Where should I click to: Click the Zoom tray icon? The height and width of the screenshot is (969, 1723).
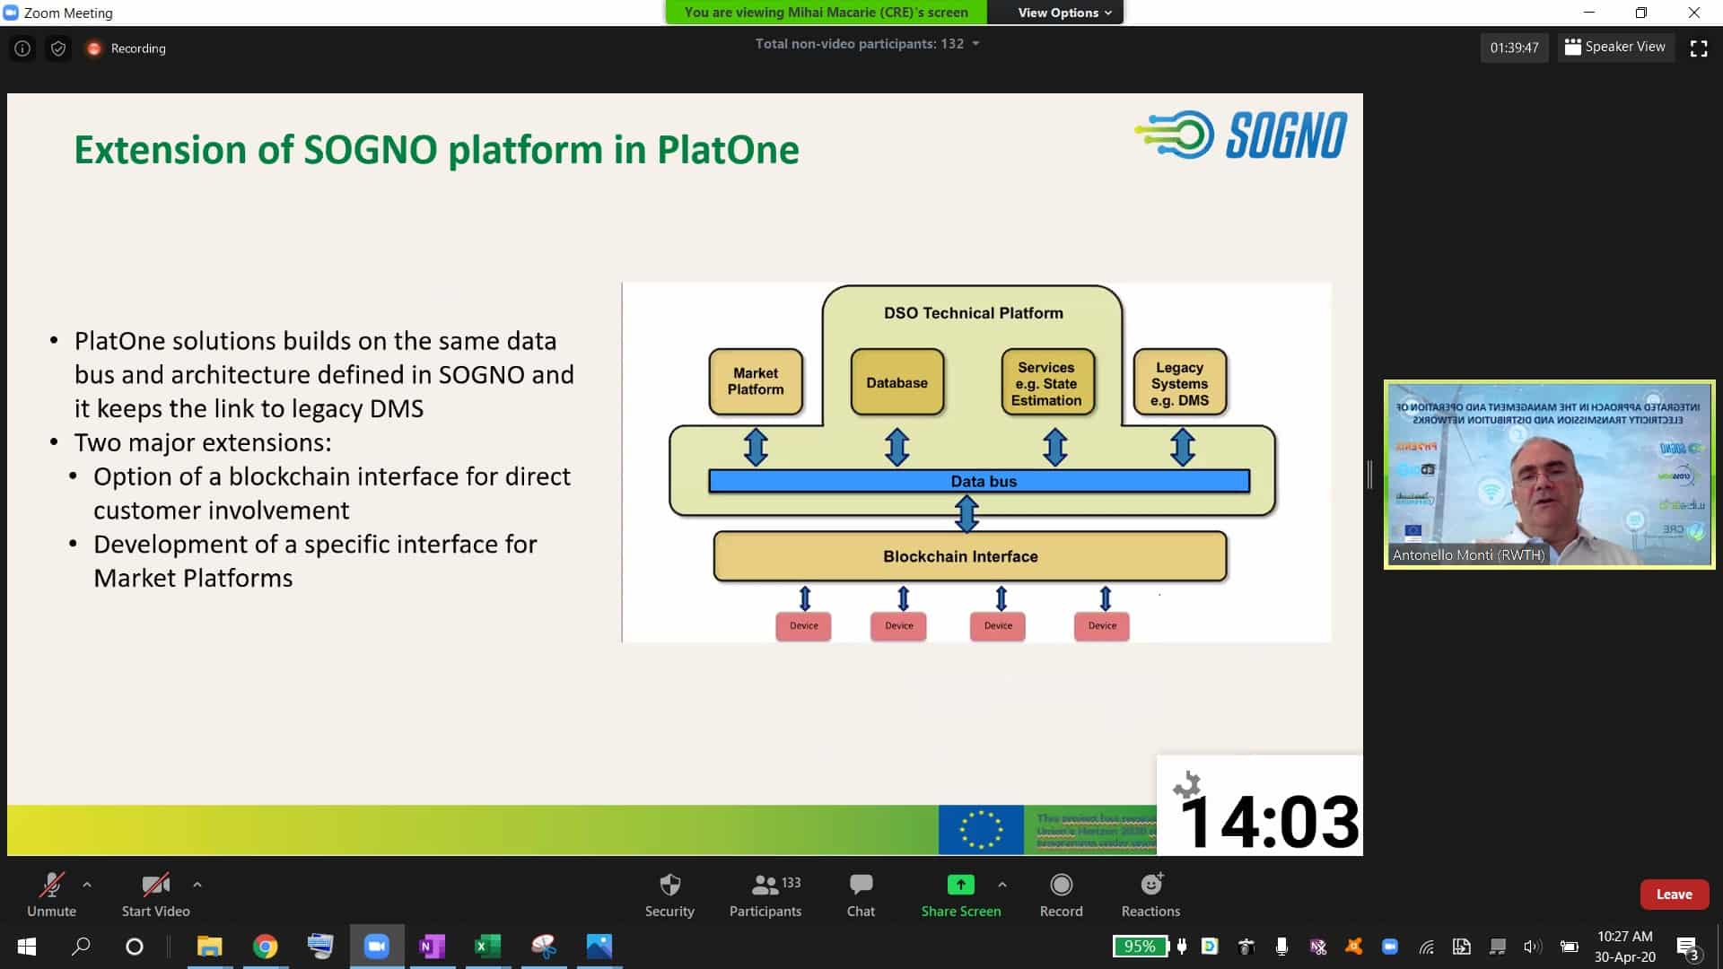1390,947
